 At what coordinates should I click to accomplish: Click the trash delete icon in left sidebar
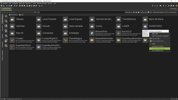tap(6, 31)
